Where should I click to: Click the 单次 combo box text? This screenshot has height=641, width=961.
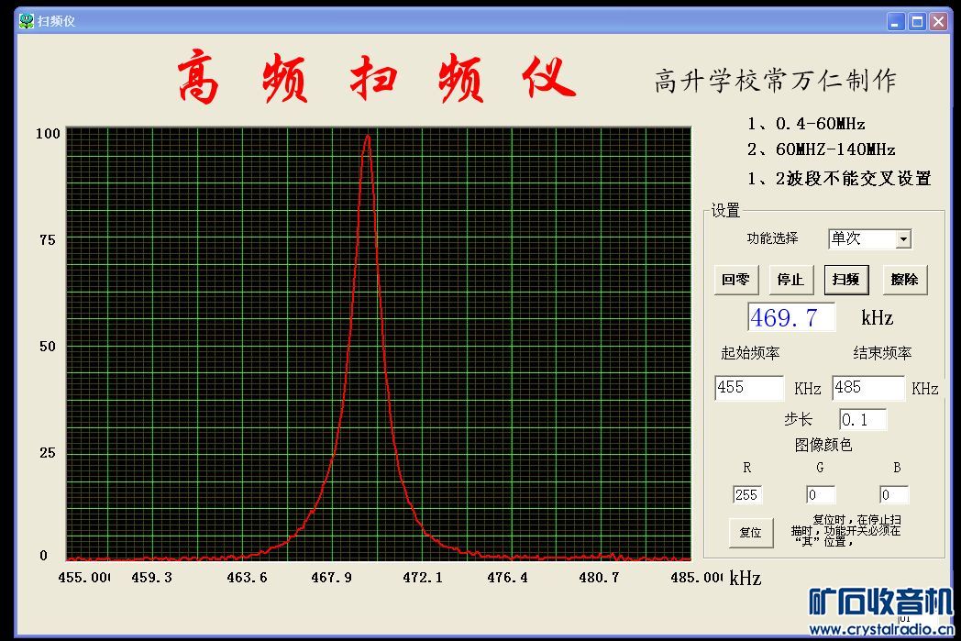pyautogui.click(x=861, y=239)
